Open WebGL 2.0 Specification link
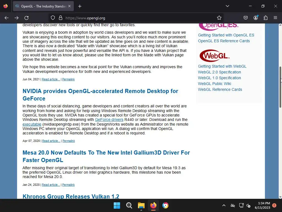The width and height of the screenshot is (282, 212). point(219,72)
